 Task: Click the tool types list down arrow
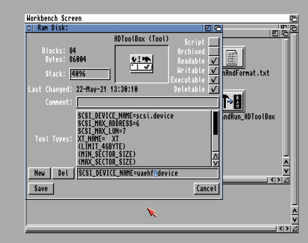point(216,163)
